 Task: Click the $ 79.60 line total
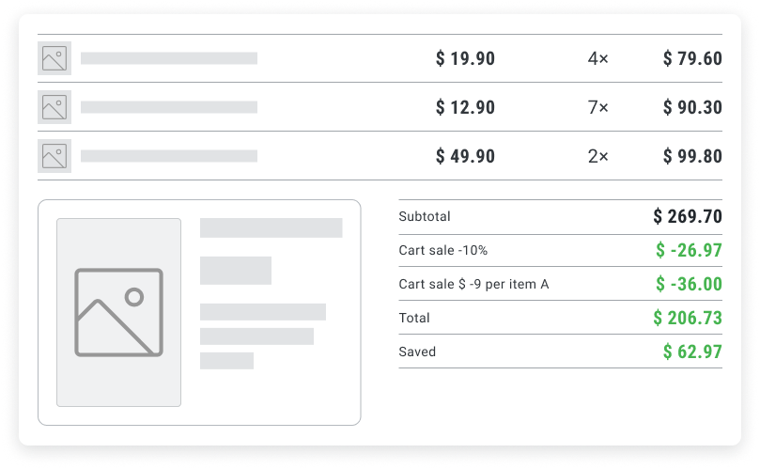tap(692, 59)
